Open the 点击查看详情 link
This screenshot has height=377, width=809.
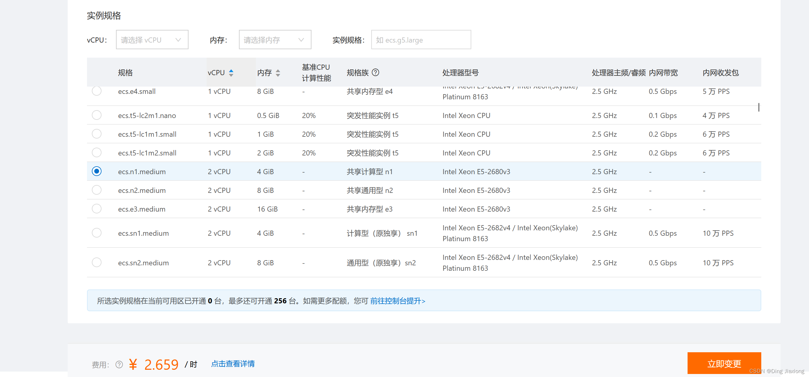coord(233,363)
